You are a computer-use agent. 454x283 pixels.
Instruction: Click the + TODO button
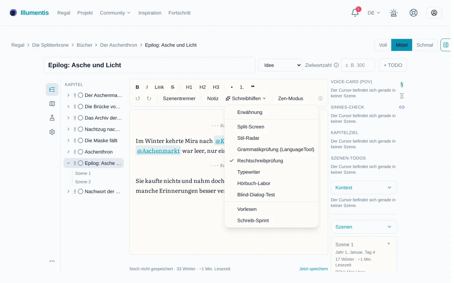393,65
